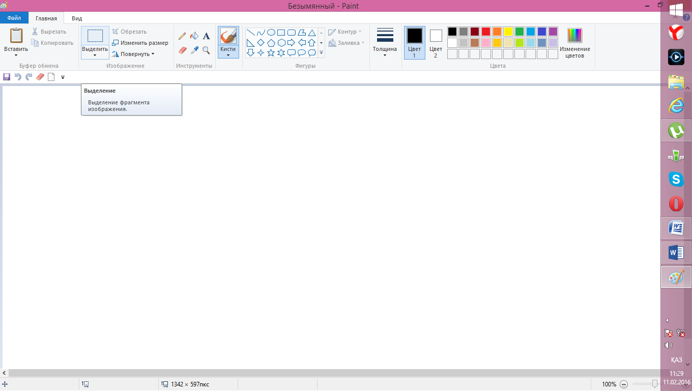Open the Help question mark icon
Screen dimensions: 692x391
(687, 17)
